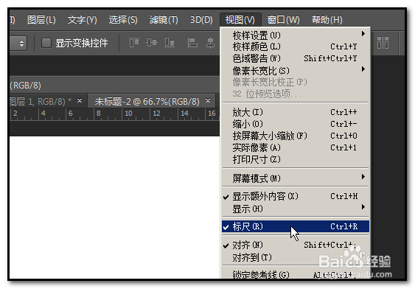The height and width of the screenshot is (289, 415).
Task: Expand 校样设置(U) submenu
Action: 296,35
